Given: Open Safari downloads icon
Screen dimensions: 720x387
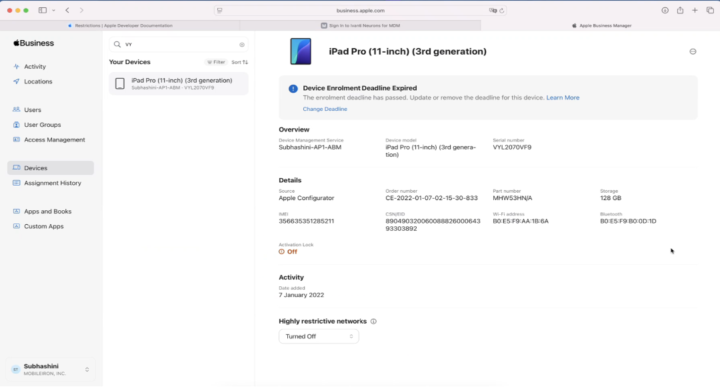Looking at the screenshot, I should point(665,11).
